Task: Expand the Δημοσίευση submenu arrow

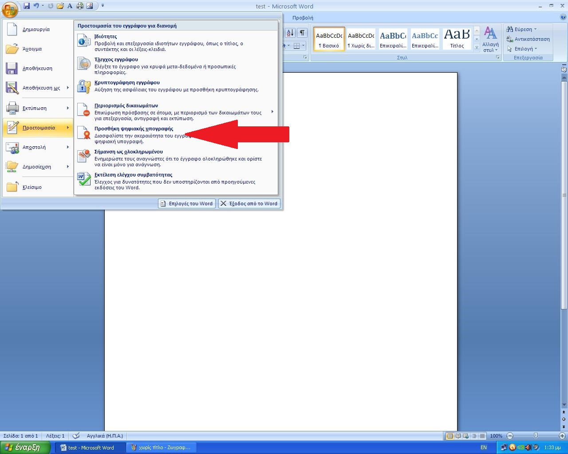Action: click(68, 167)
